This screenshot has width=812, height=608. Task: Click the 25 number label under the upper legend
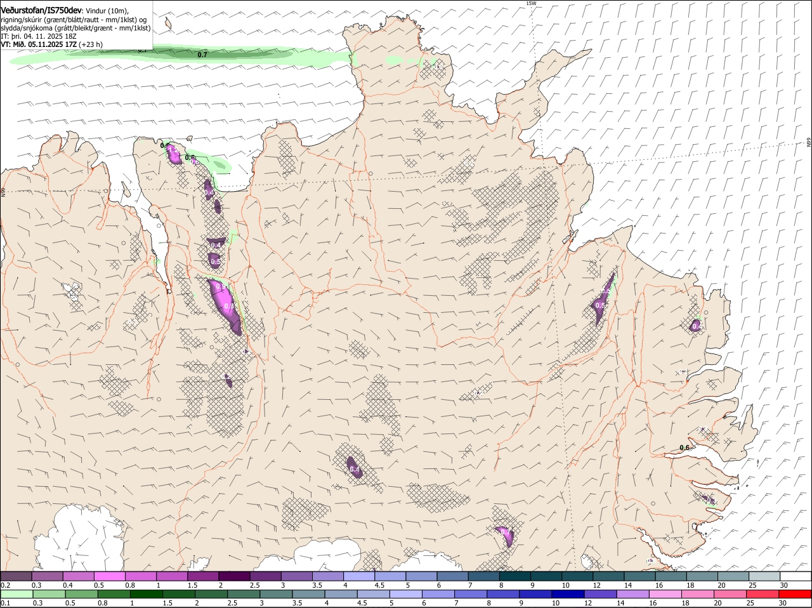click(x=752, y=585)
